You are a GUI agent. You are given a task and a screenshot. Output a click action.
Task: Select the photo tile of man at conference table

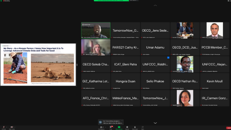(x=185, y=30)
